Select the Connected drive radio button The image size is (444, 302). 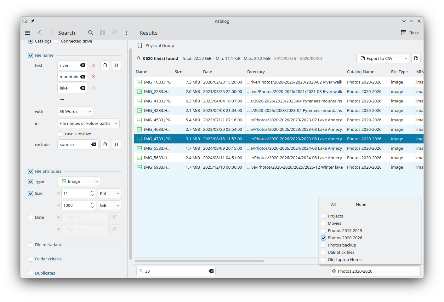pos(56,41)
